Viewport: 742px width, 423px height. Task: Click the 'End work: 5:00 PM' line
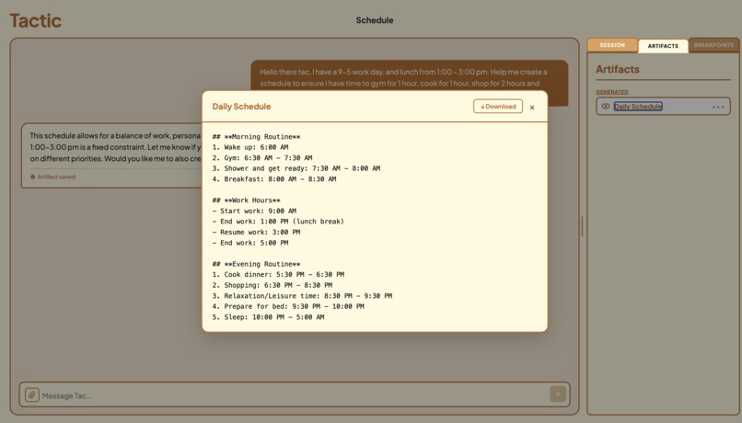(x=250, y=243)
